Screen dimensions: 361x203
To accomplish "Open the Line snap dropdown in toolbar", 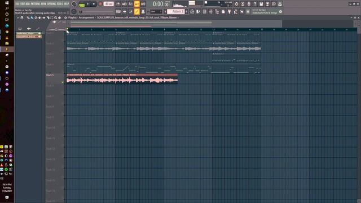I will point(156,11).
